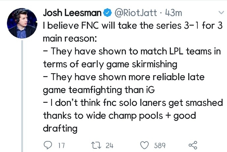This screenshot has width=227, height=152.
Task: Click the 'main reason:' line of the tweet
Action: click(69, 39)
